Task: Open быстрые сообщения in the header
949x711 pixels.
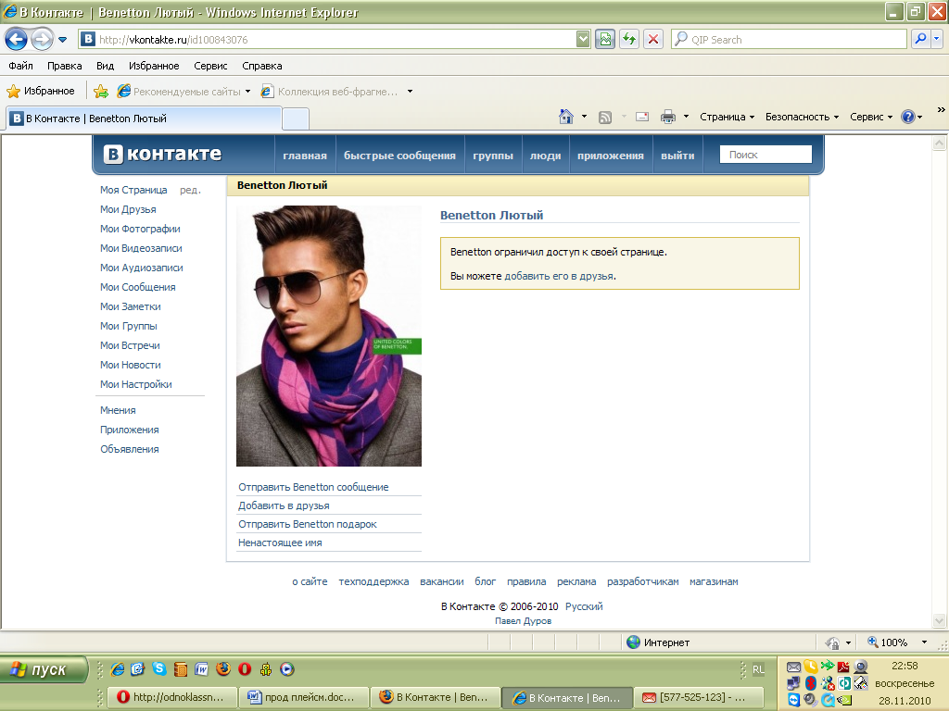Action: [x=399, y=156]
